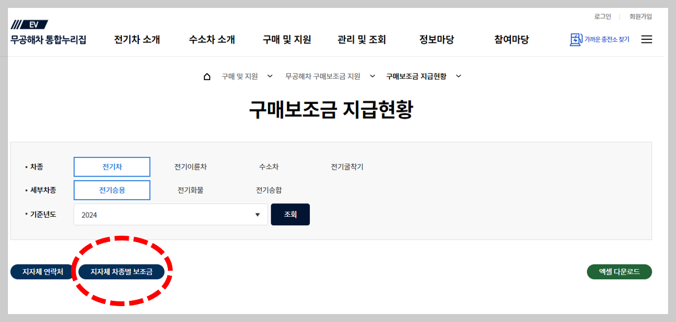Open the 전기차 소개 navigation menu
The width and height of the screenshot is (676, 322).
[x=136, y=39]
